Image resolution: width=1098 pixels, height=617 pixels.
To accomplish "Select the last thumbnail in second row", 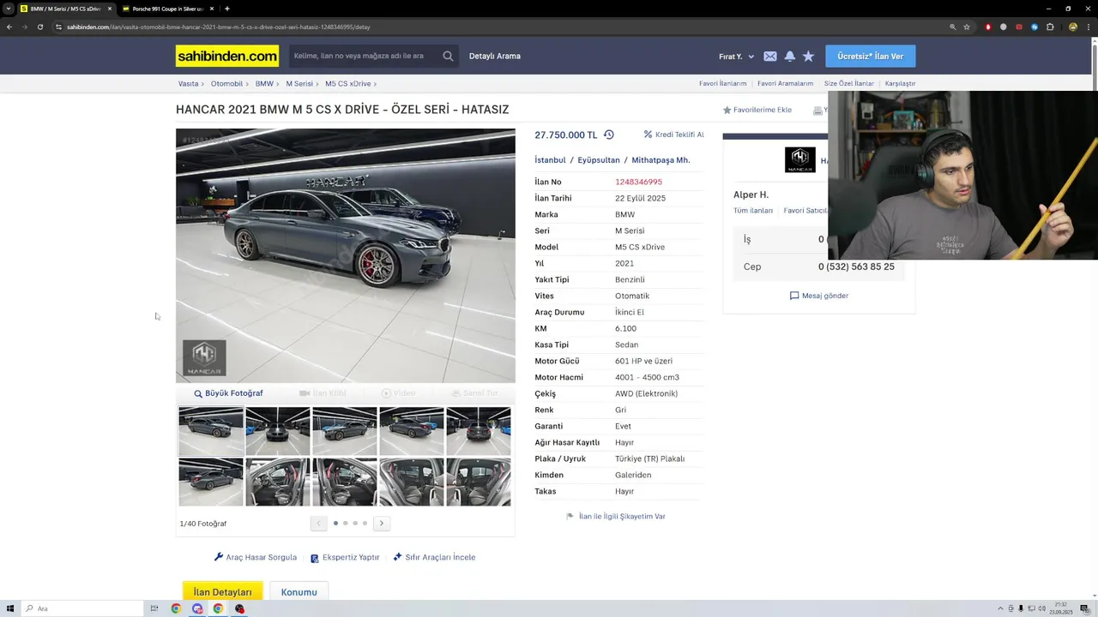I will tap(478, 482).
